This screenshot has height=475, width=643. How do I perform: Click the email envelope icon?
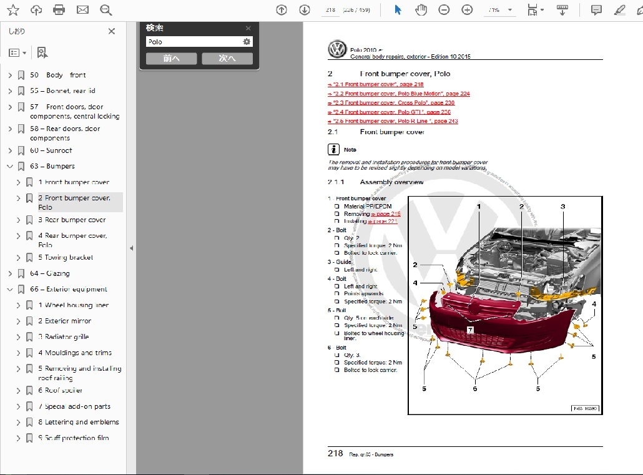(82, 10)
